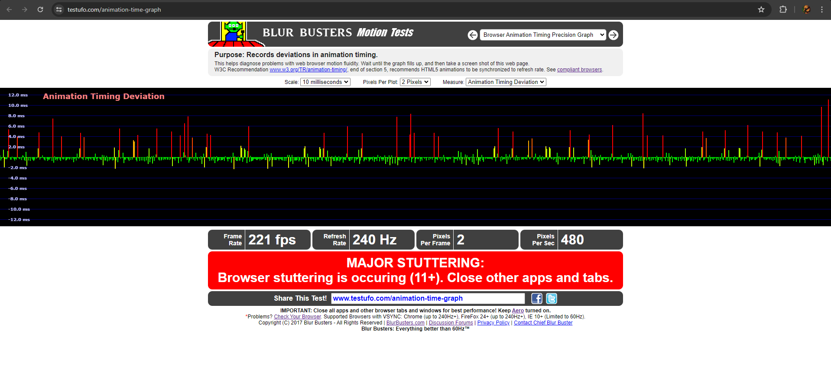The image size is (831, 366).
Task: Click the -6.0 ms axis label
Action: coord(17,189)
